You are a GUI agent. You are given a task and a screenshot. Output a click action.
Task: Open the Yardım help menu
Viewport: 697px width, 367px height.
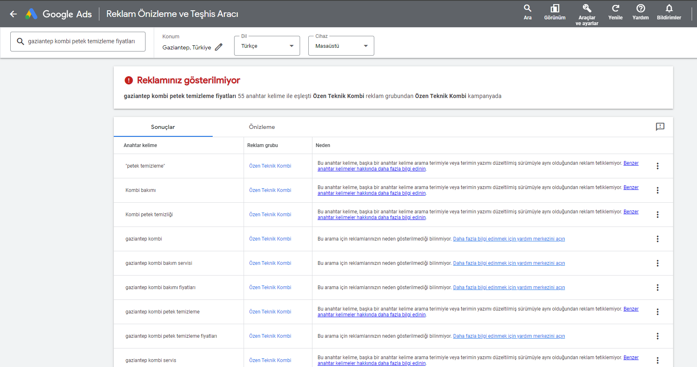(641, 12)
